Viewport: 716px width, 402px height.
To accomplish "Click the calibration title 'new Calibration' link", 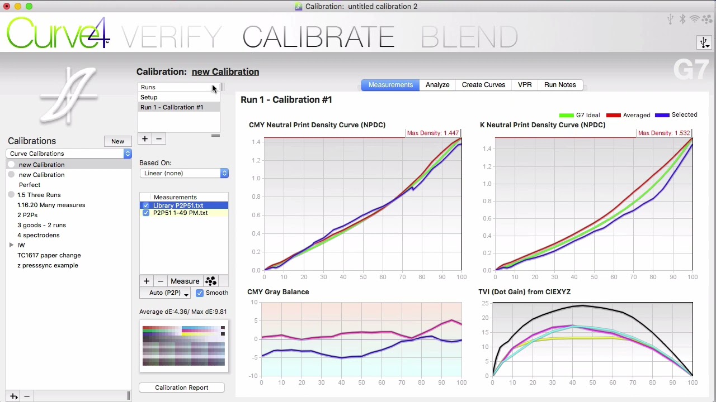I will 225,71.
